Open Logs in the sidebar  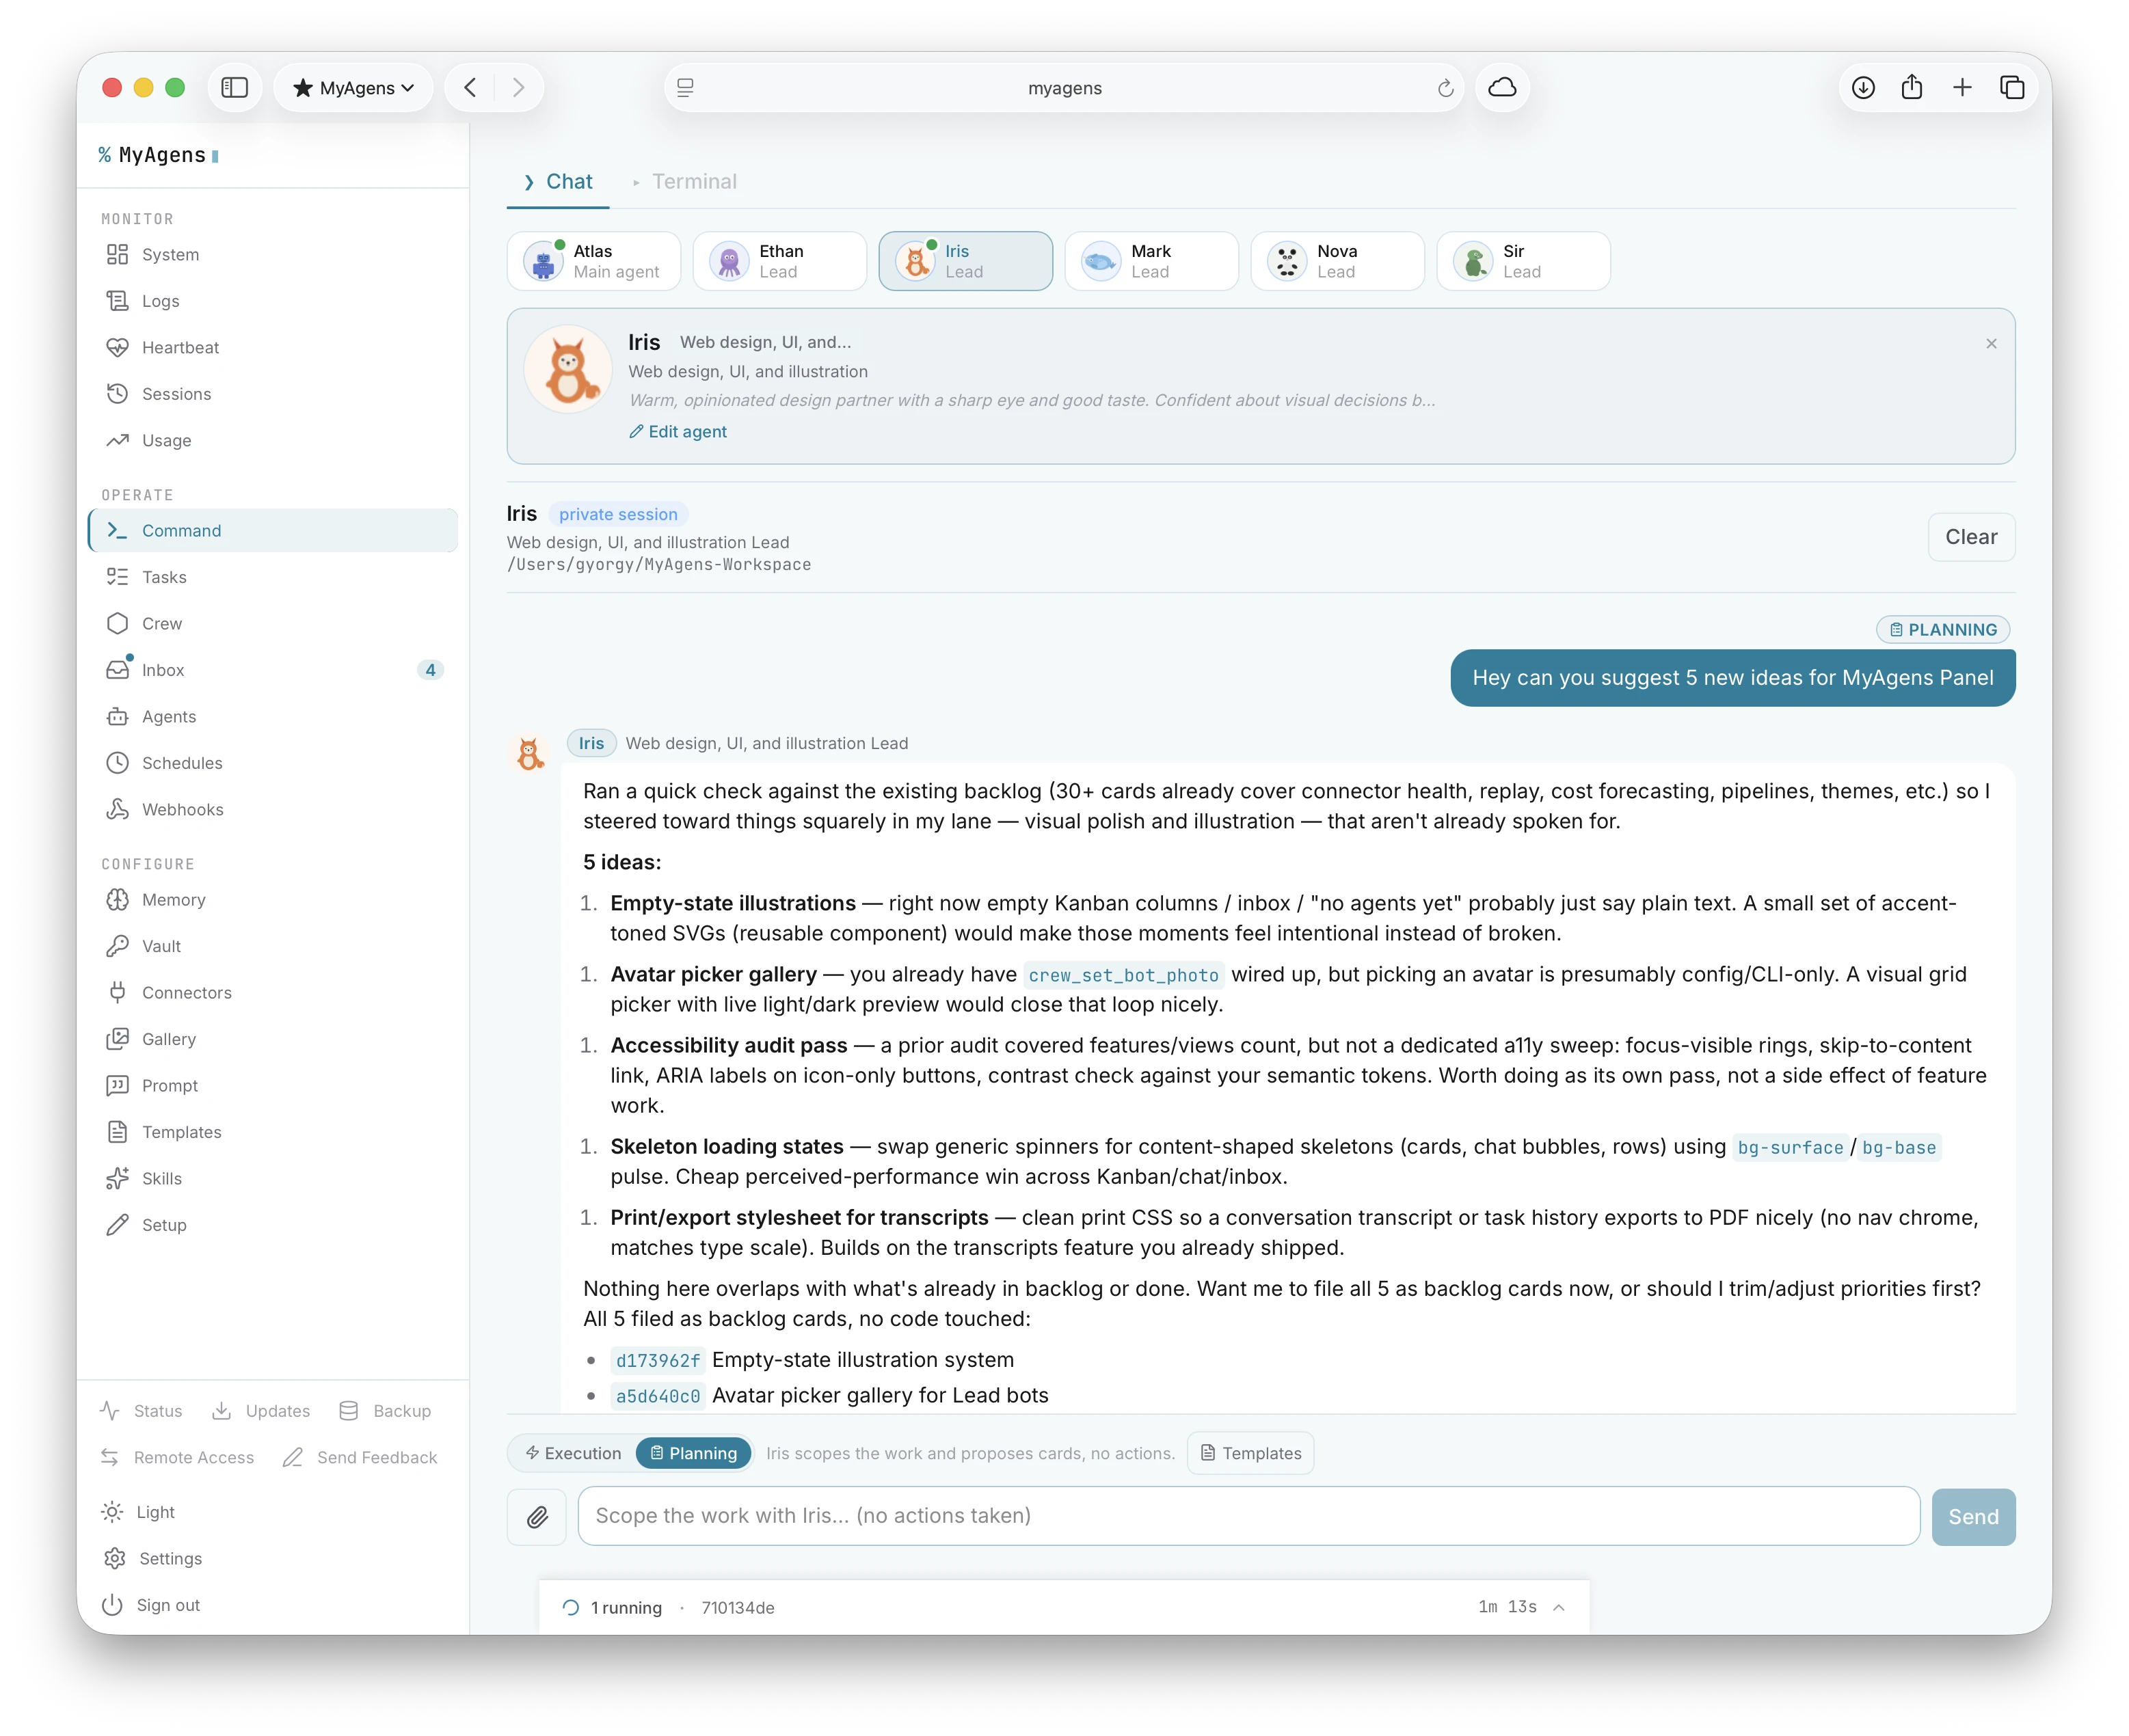click(x=272, y=301)
